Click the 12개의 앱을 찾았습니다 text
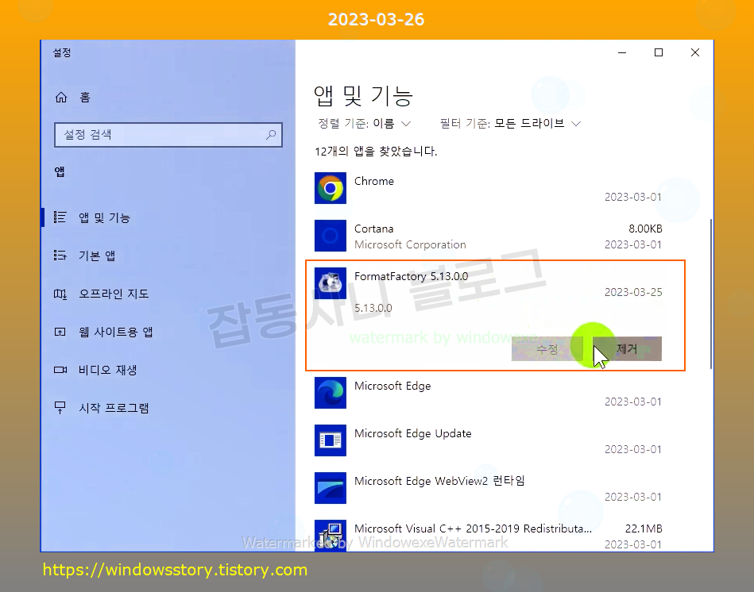 pos(376,152)
